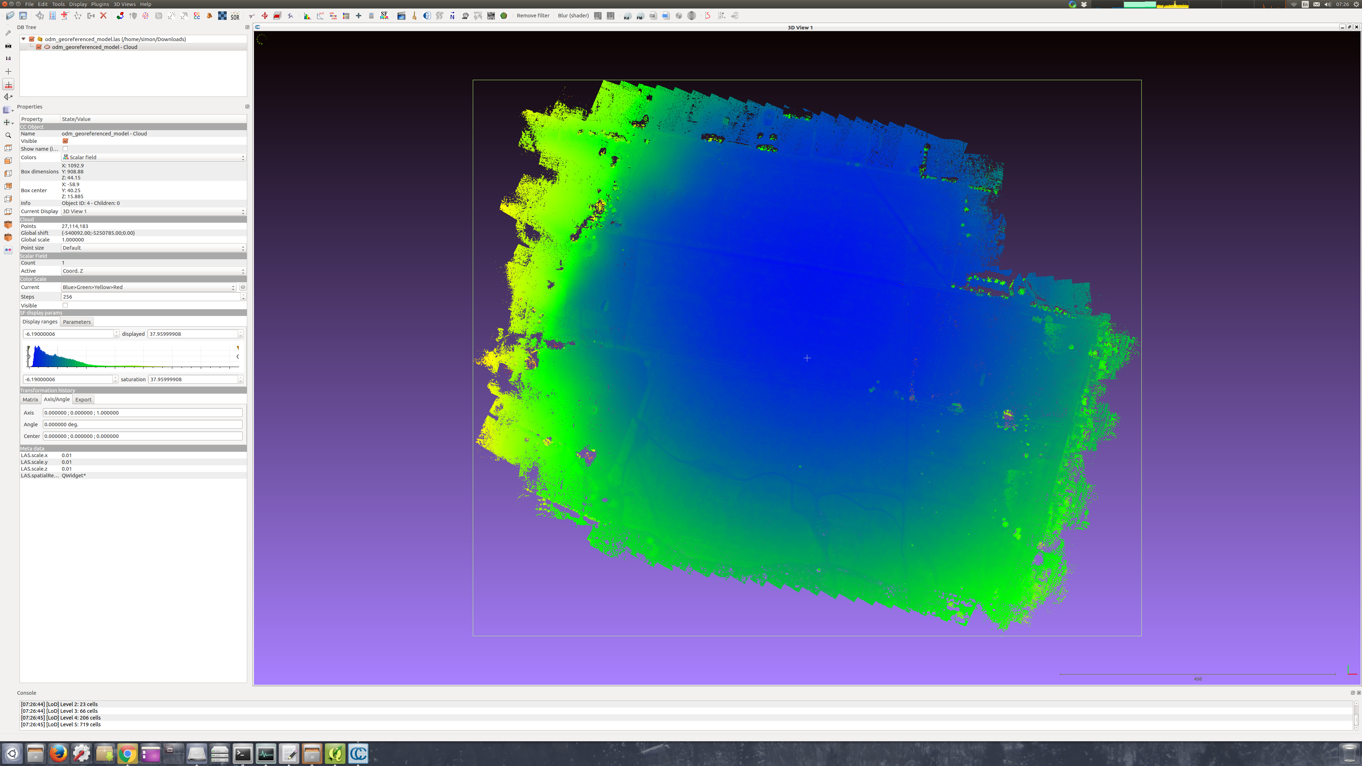Compute cloud/cloud distance with the CC tool
This screenshot has height=766, width=1362.
coord(196,16)
